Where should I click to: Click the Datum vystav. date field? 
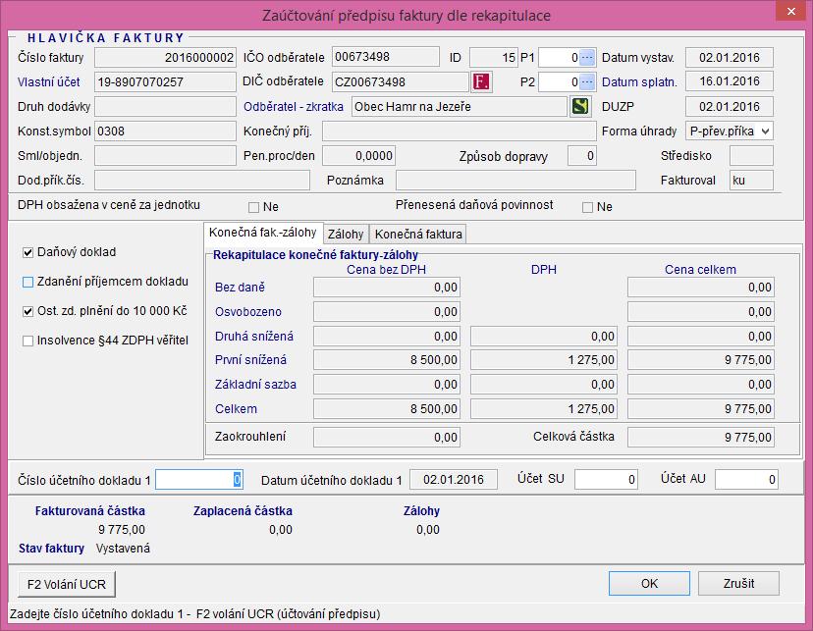729,58
